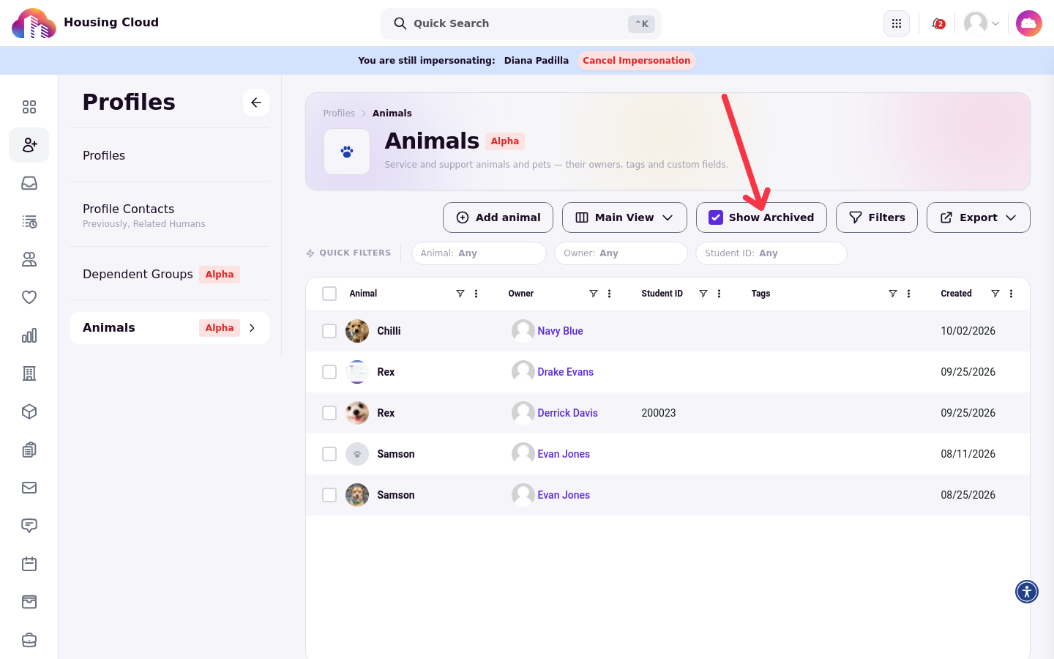
Task: Open the notifications bell with badge
Action: click(x=938, y=23)
